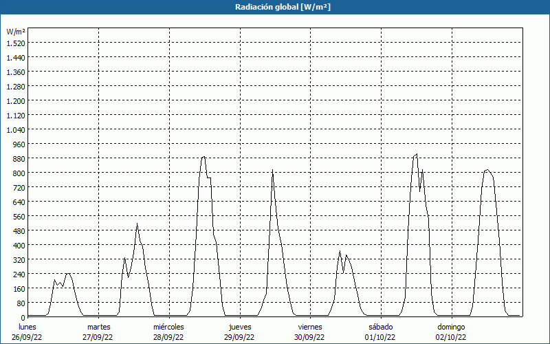This screenshot has height=344, width=550.
Task: Select the 29/09/22 date label
Action: [x=239, y=337]
